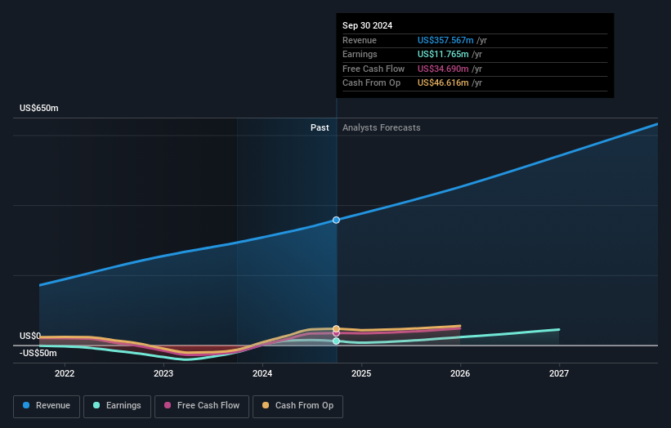The width and height of the screenshot is (671, 428).
Task: Click the Sep 30 2024 tooltip date
Action: tap(367, 25)
